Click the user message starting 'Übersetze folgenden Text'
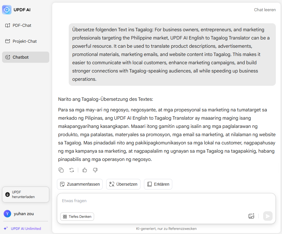This screenshot has width=282, height=234. pos(172,55)
